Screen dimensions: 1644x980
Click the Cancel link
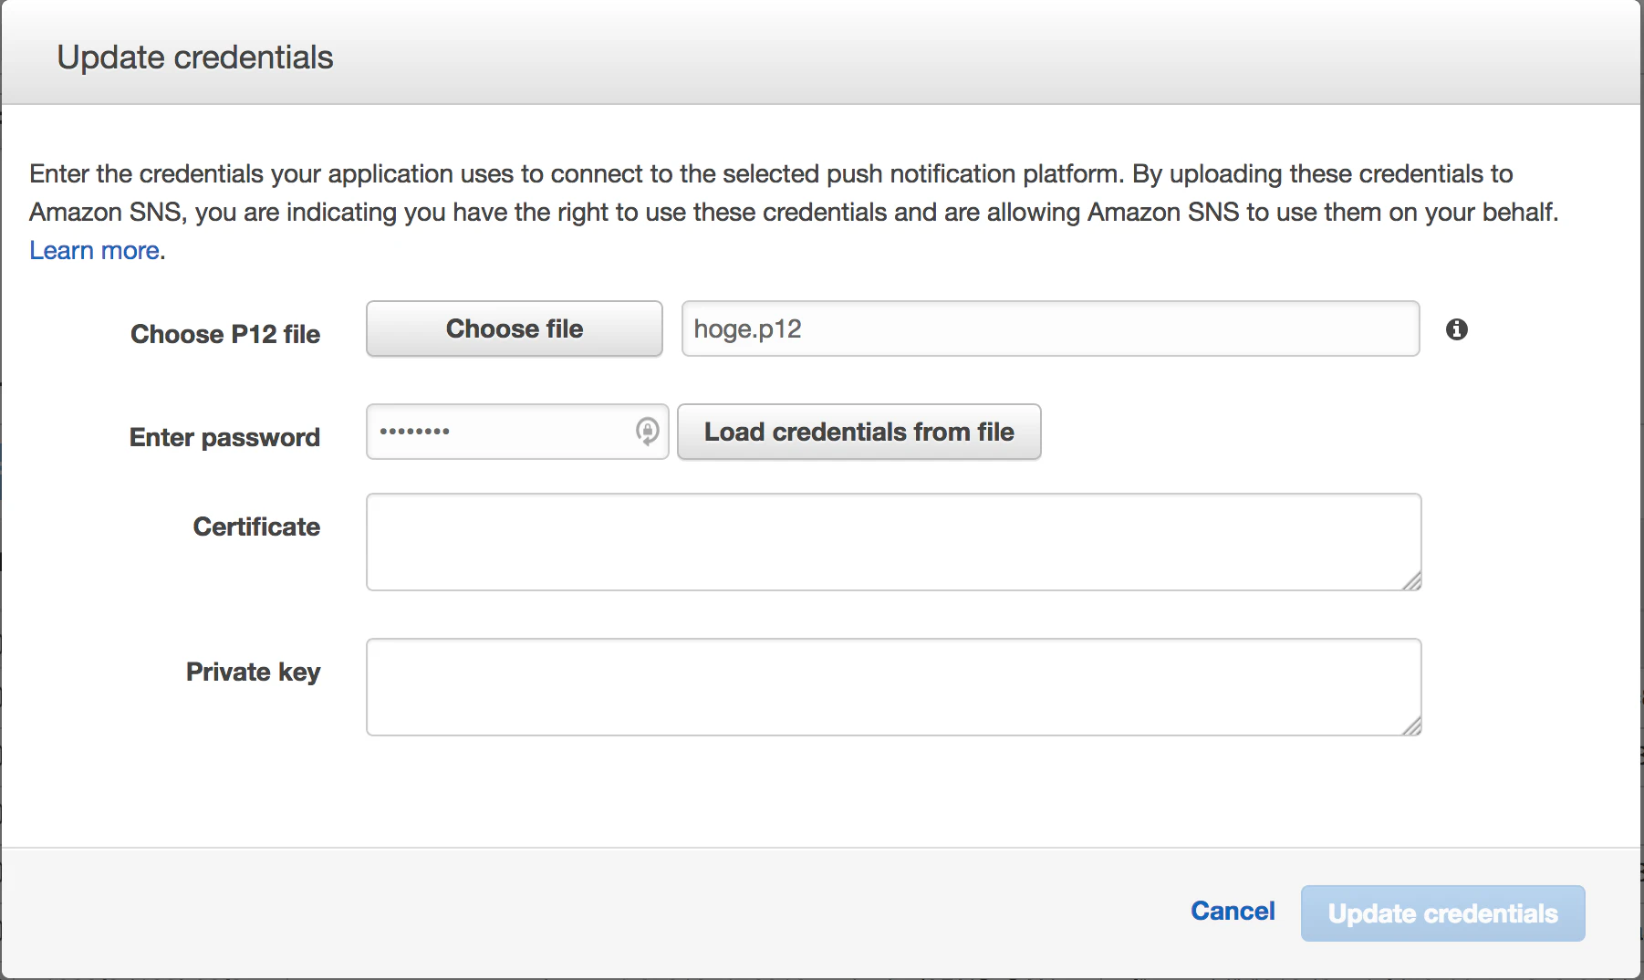point(1233,911)
